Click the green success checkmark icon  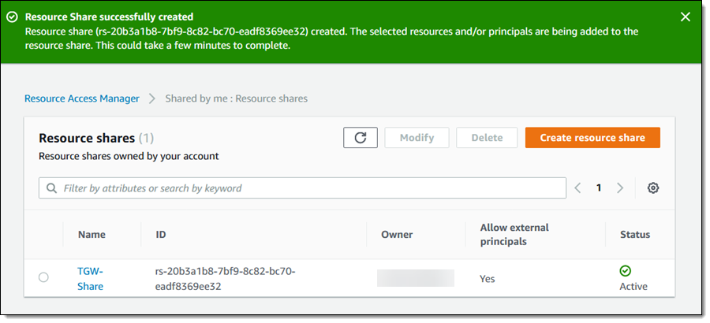(12, 17)
